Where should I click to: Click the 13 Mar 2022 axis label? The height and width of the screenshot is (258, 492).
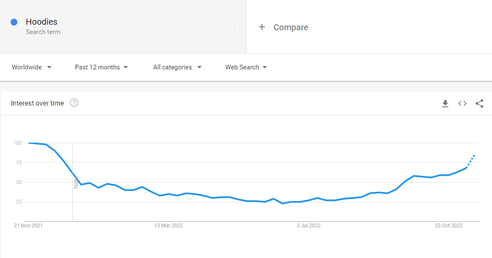[x=169, y=226]
